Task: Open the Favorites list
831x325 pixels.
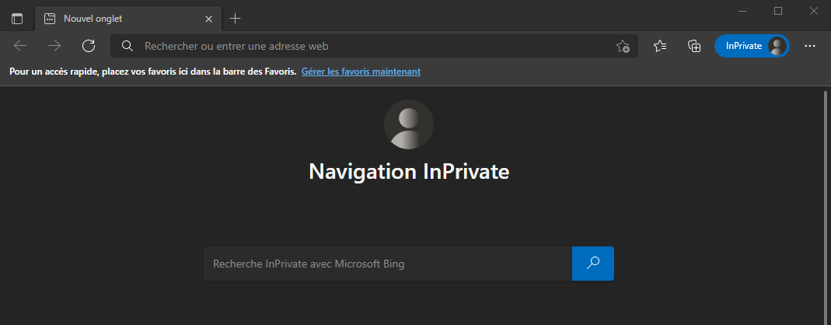Action: click(660, 46)
